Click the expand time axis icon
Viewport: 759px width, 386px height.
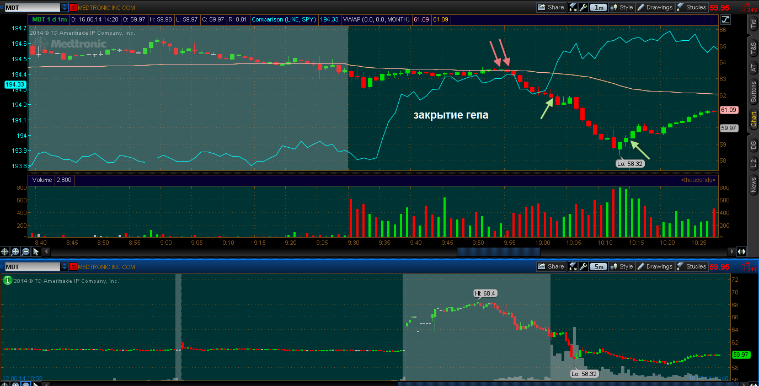[742, 251]
